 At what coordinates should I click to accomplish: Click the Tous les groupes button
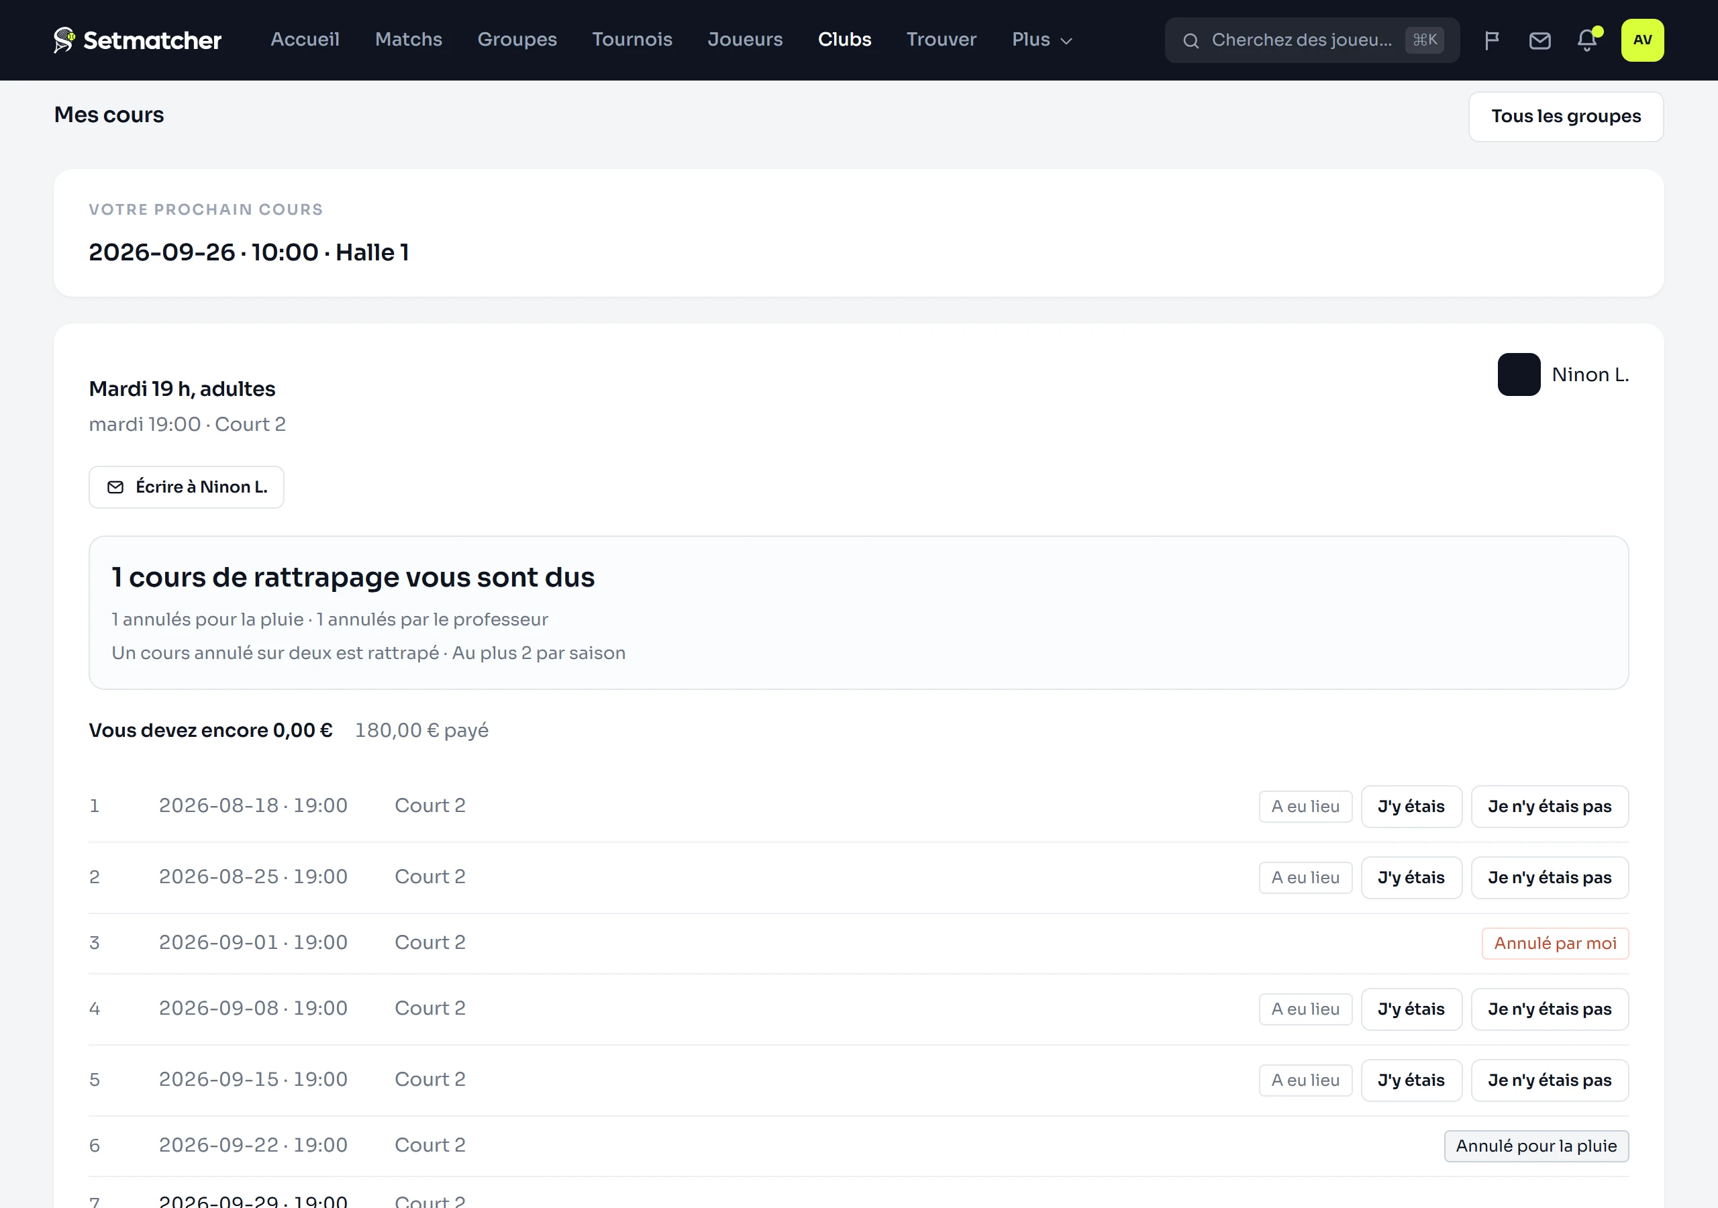pos(1566,117)
